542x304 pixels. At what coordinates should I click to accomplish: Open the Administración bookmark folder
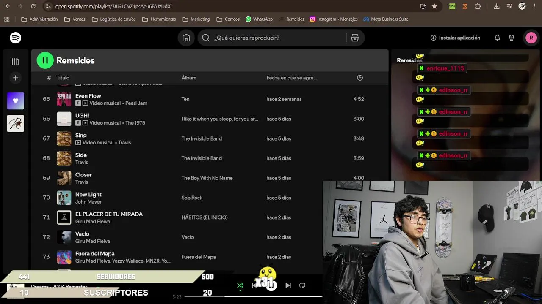[x=39, y=19]
